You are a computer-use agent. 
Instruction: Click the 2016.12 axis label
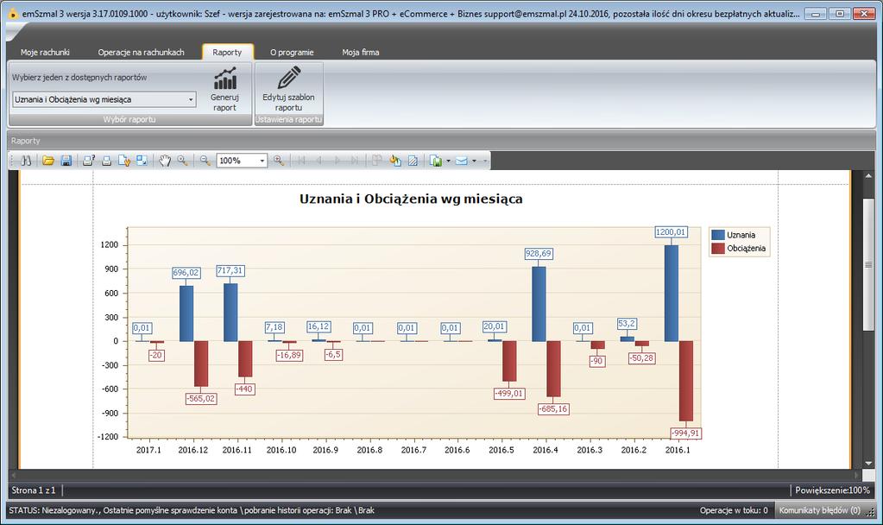click(192, 450)
